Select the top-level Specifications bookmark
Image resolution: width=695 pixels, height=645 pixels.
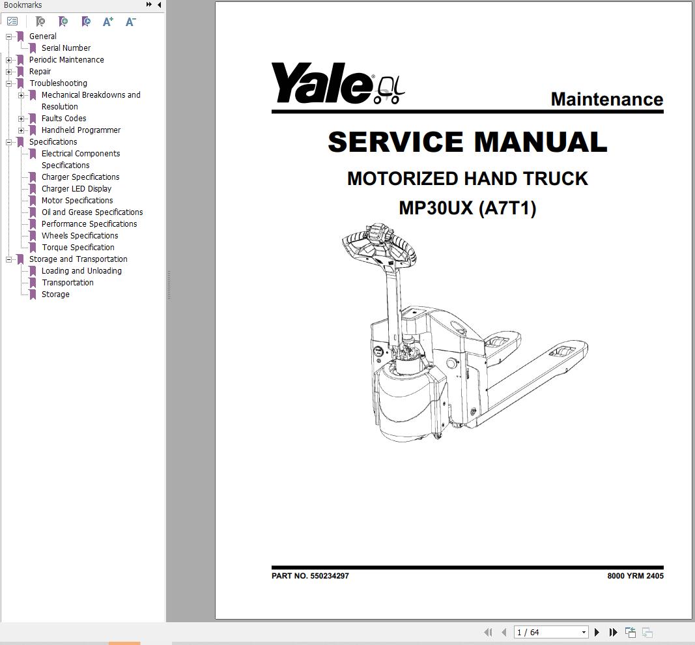coord(53,142)
